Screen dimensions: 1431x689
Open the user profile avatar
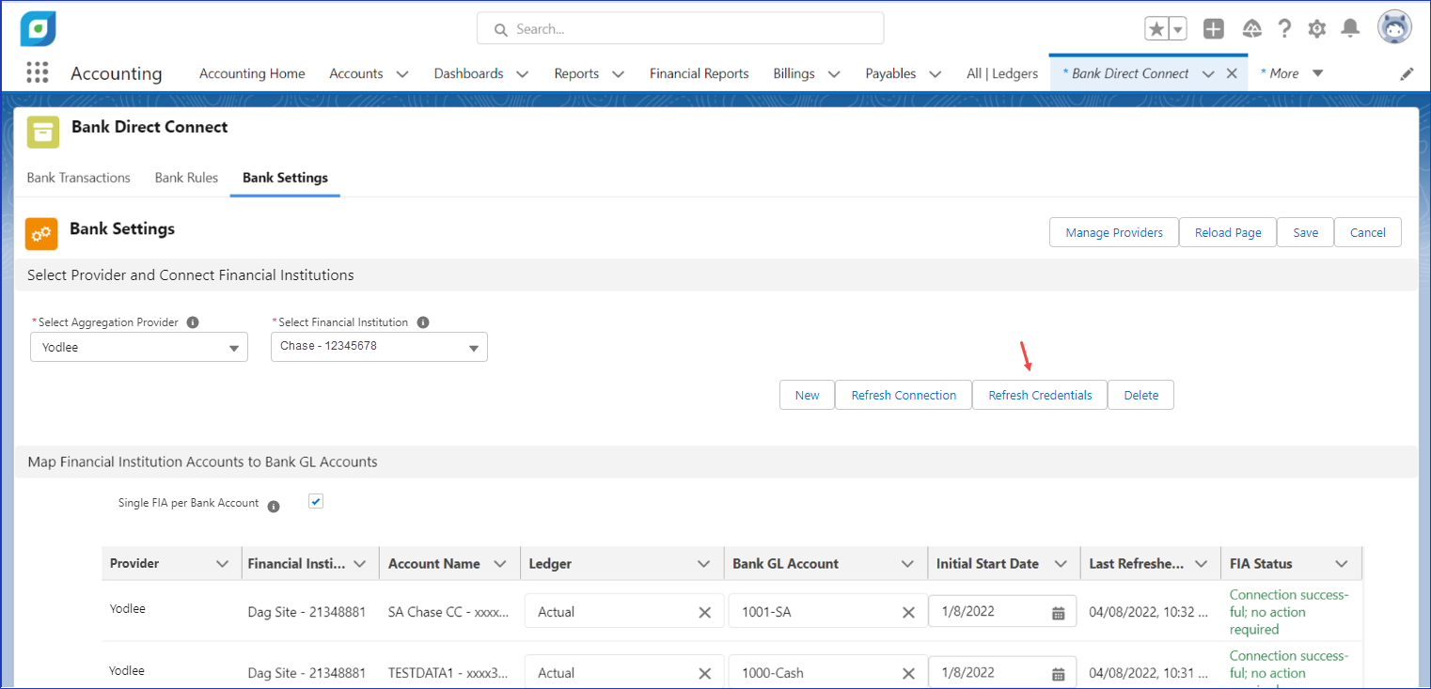click(1394, 28)
